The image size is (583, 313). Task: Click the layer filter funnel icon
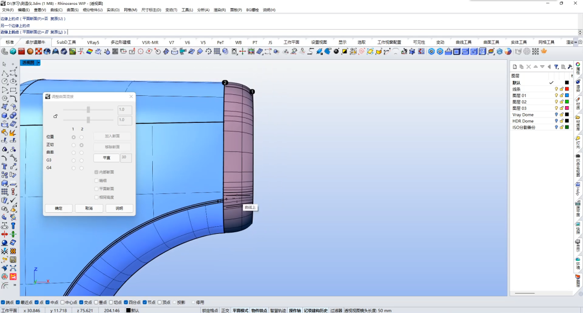coord(556,67)
